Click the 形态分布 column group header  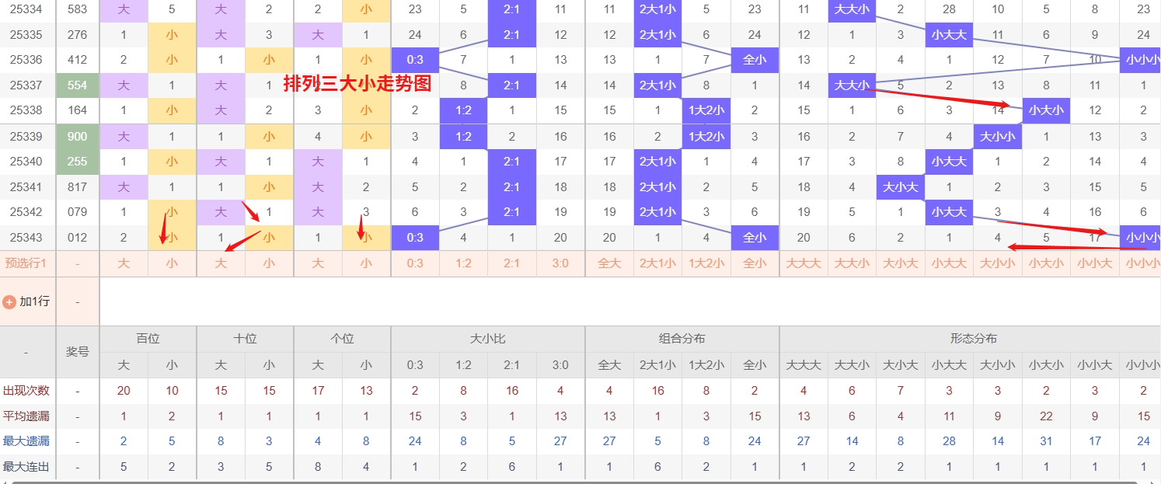(x=974, y=339)
